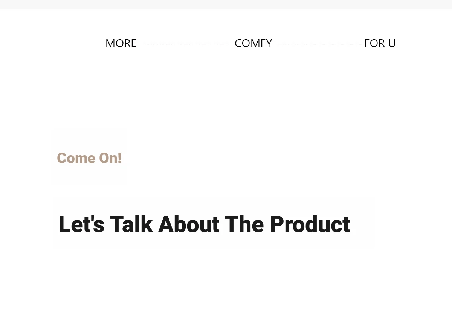Click the Let's Talk About The Product heading
Image resolution: width=452 pixels, height=310 pixels.
tap(204, 224)
